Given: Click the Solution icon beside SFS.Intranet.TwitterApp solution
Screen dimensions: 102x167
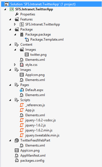Looking at the screenshot, I should [7, 4].
